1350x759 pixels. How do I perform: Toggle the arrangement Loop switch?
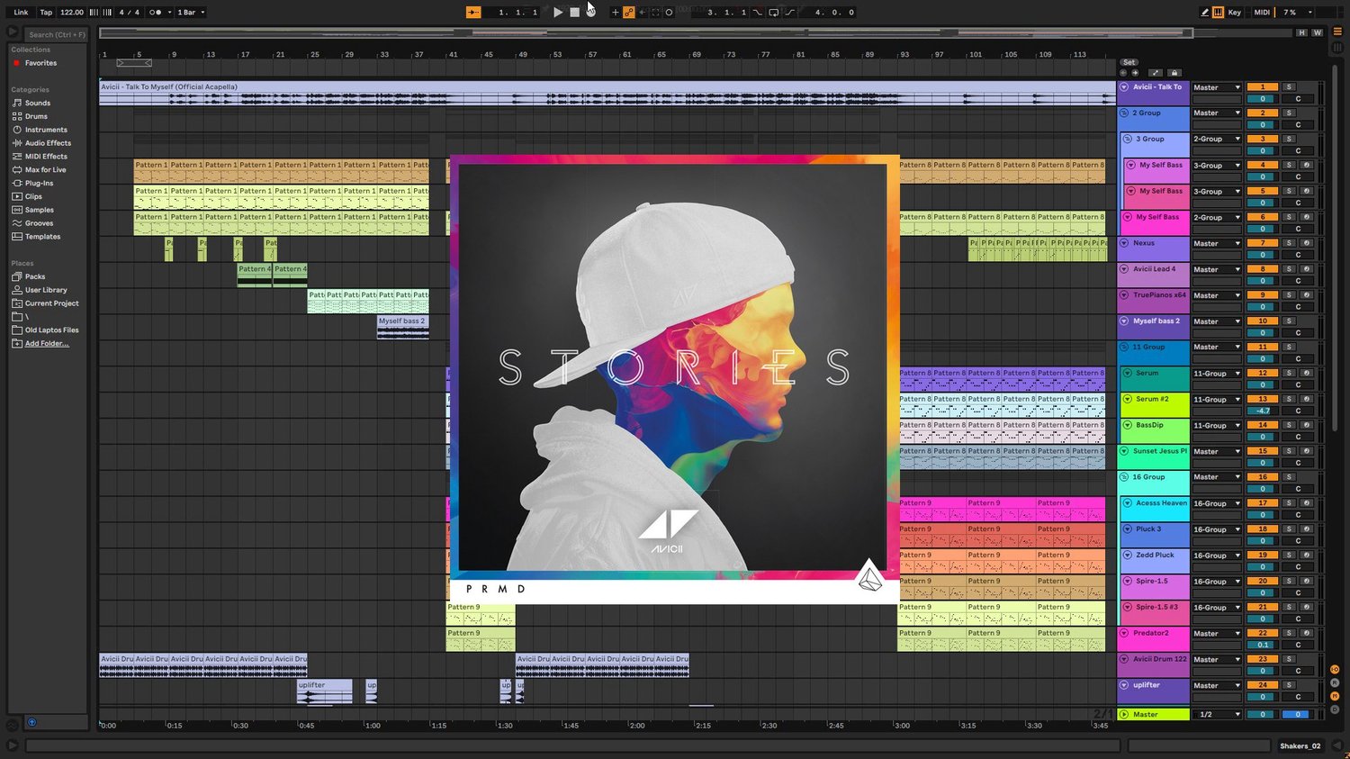coord(773,13)
